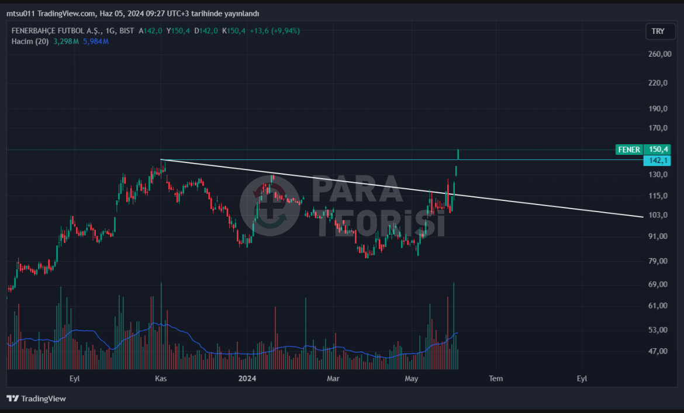Click the 79,00 price axis label
The image size is (684, 413).
(x=658, y=261)
